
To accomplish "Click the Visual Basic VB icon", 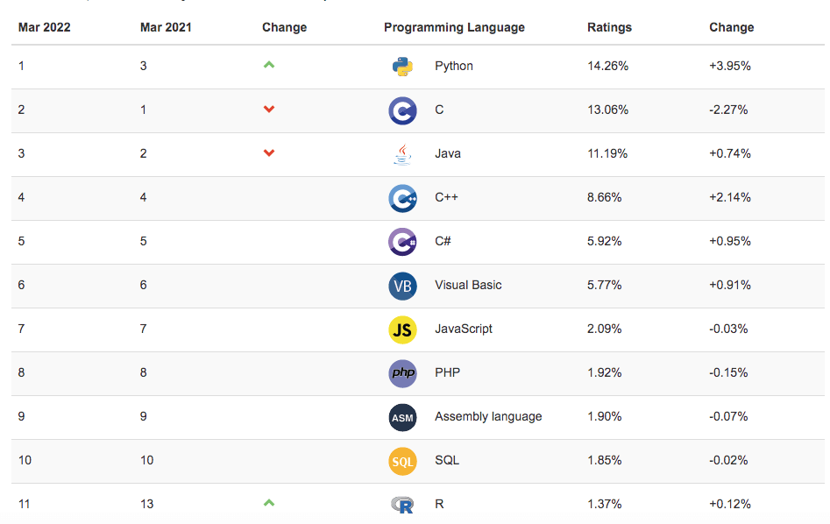I will 402,286.
